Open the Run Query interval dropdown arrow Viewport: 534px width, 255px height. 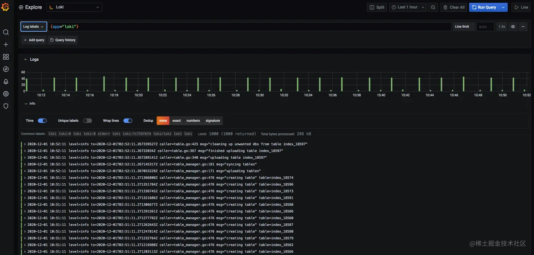503,7
